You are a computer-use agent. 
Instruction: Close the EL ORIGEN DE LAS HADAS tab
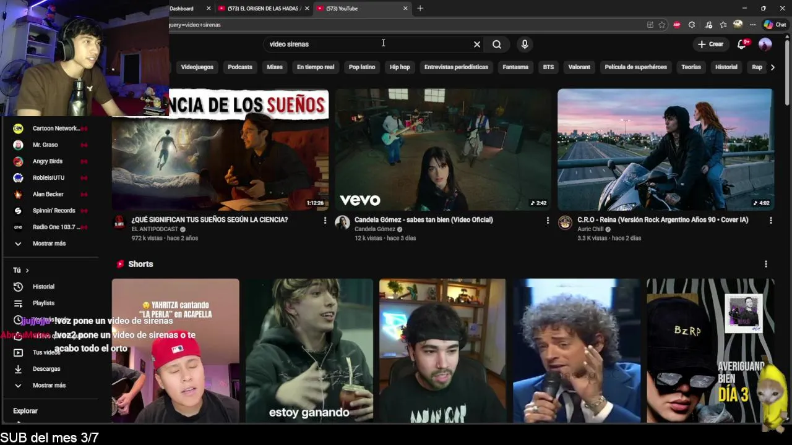(x=308, y=9)
